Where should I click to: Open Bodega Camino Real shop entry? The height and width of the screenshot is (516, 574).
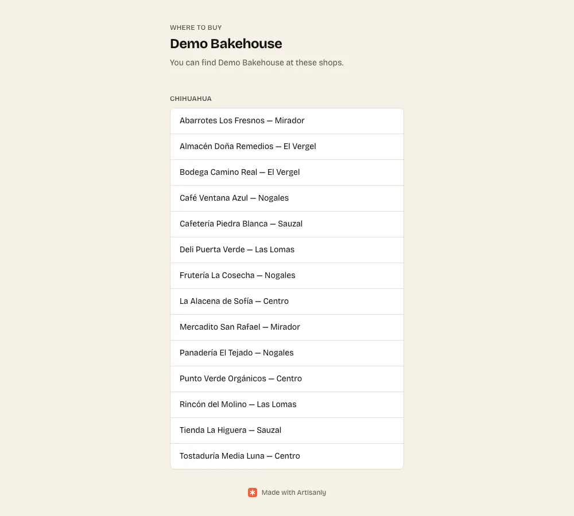coord(287,173)
